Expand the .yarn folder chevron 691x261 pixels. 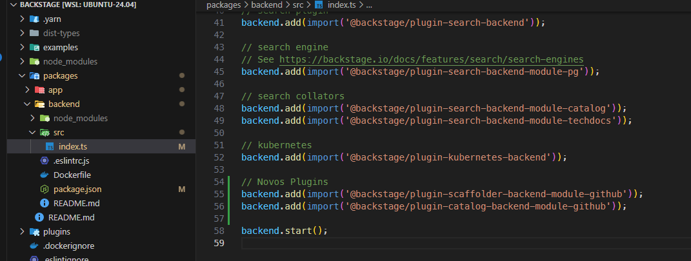[21, 19]
